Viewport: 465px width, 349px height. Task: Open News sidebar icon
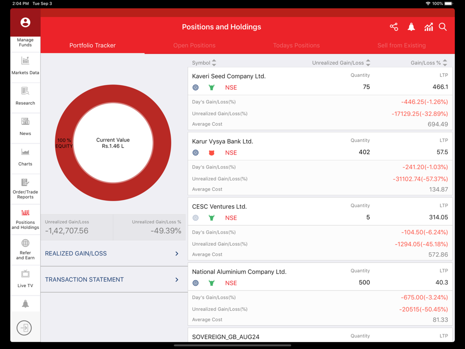pos(25,121)
